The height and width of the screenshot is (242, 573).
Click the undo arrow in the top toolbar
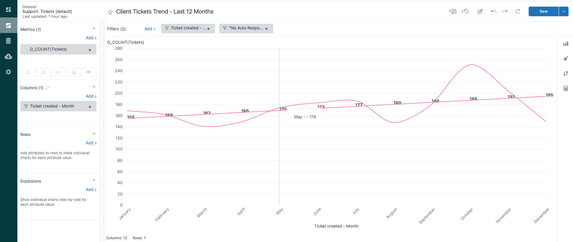pos(494,11)
